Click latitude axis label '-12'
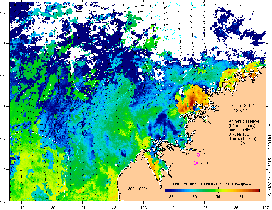The width and height of the screenshot is (272, 210). (3, 12)
